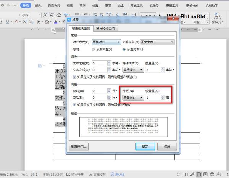Expand the 行距 line spacing dropdown
The width and height of the screenshot is (229, 178).
(x=132, y=98)
